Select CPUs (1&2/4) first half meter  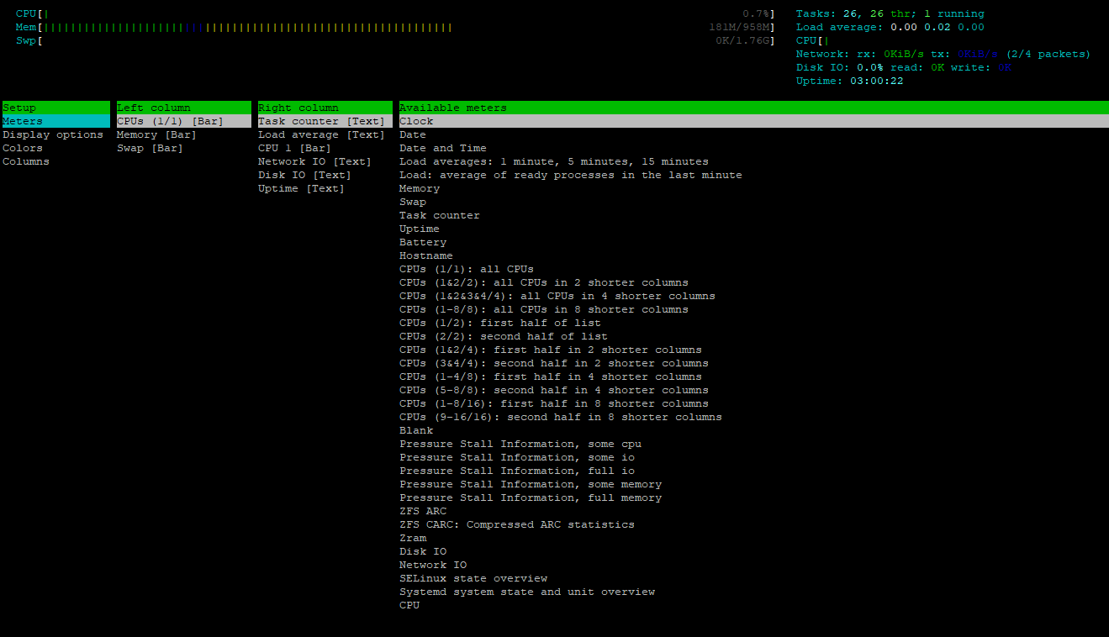[x=551, y=350]
